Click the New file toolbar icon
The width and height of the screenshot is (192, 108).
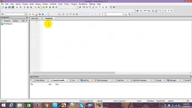(3, 7)
